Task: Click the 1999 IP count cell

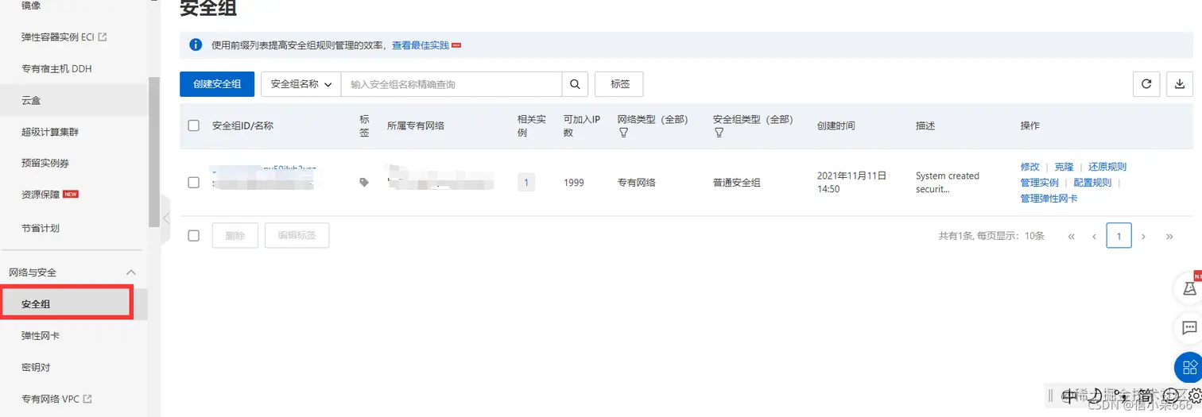Action: click(x=574, y=183)
